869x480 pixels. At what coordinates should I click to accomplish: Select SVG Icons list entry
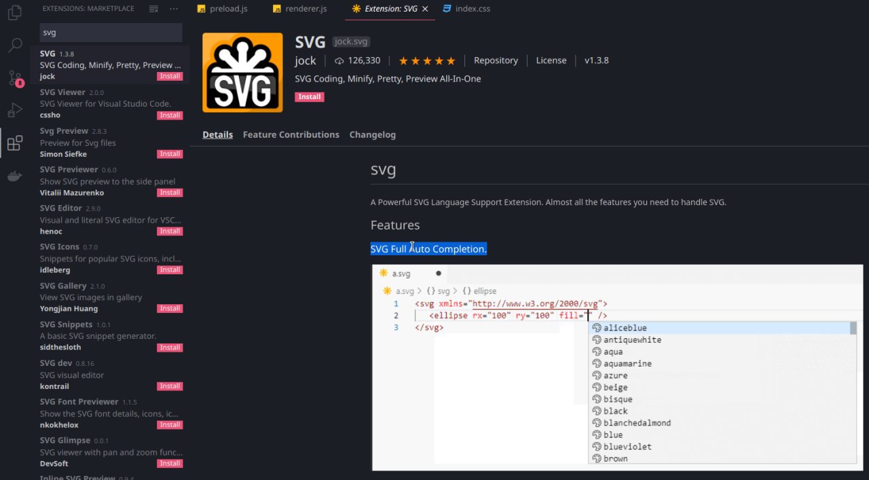[x=110, y=258]
